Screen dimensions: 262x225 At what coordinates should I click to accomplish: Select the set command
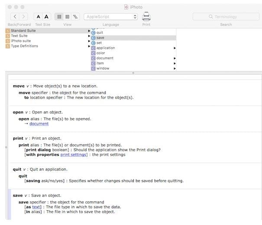coord(133,43)
